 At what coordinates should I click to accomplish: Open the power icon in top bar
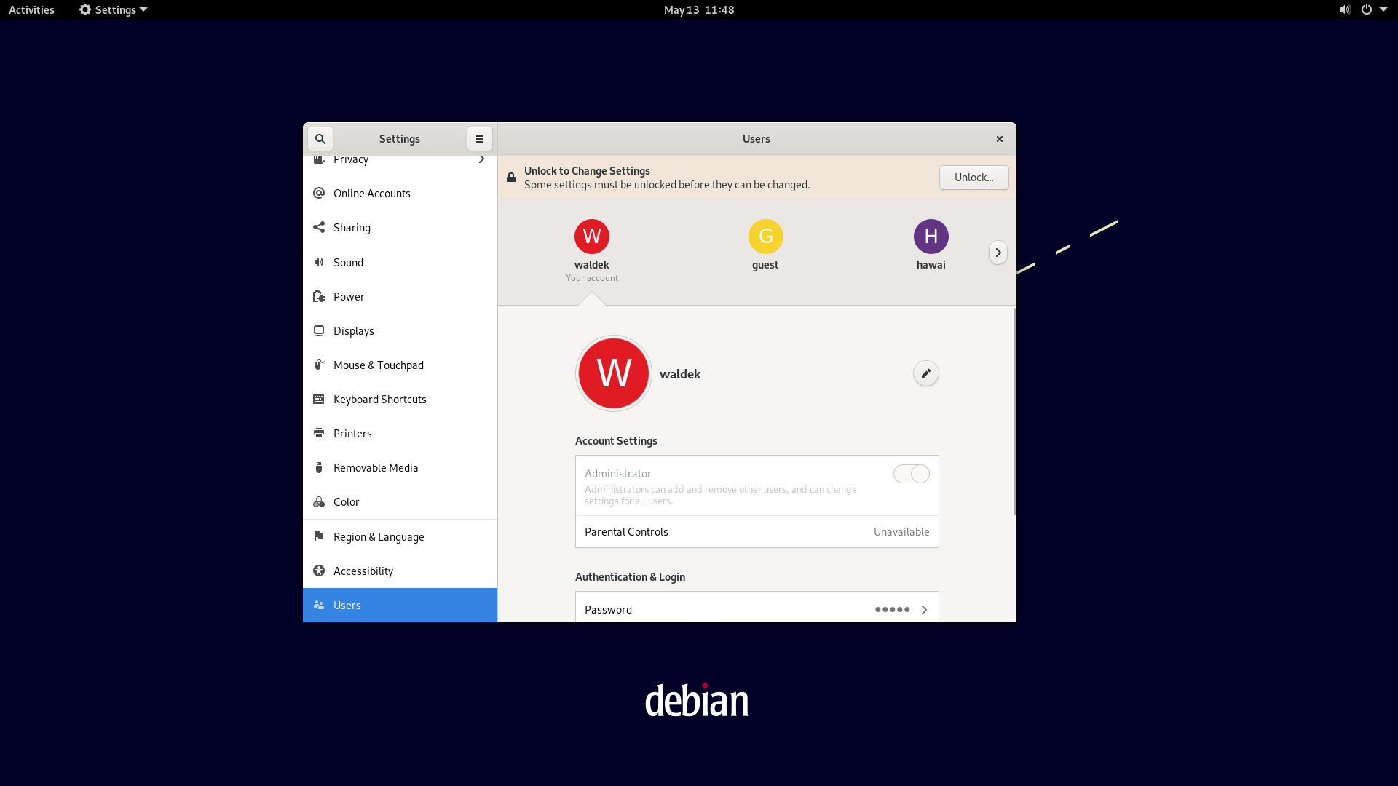[x=1367, y=9]
